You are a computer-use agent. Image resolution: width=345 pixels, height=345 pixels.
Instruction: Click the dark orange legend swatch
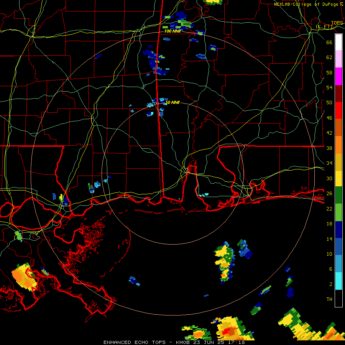338,128
